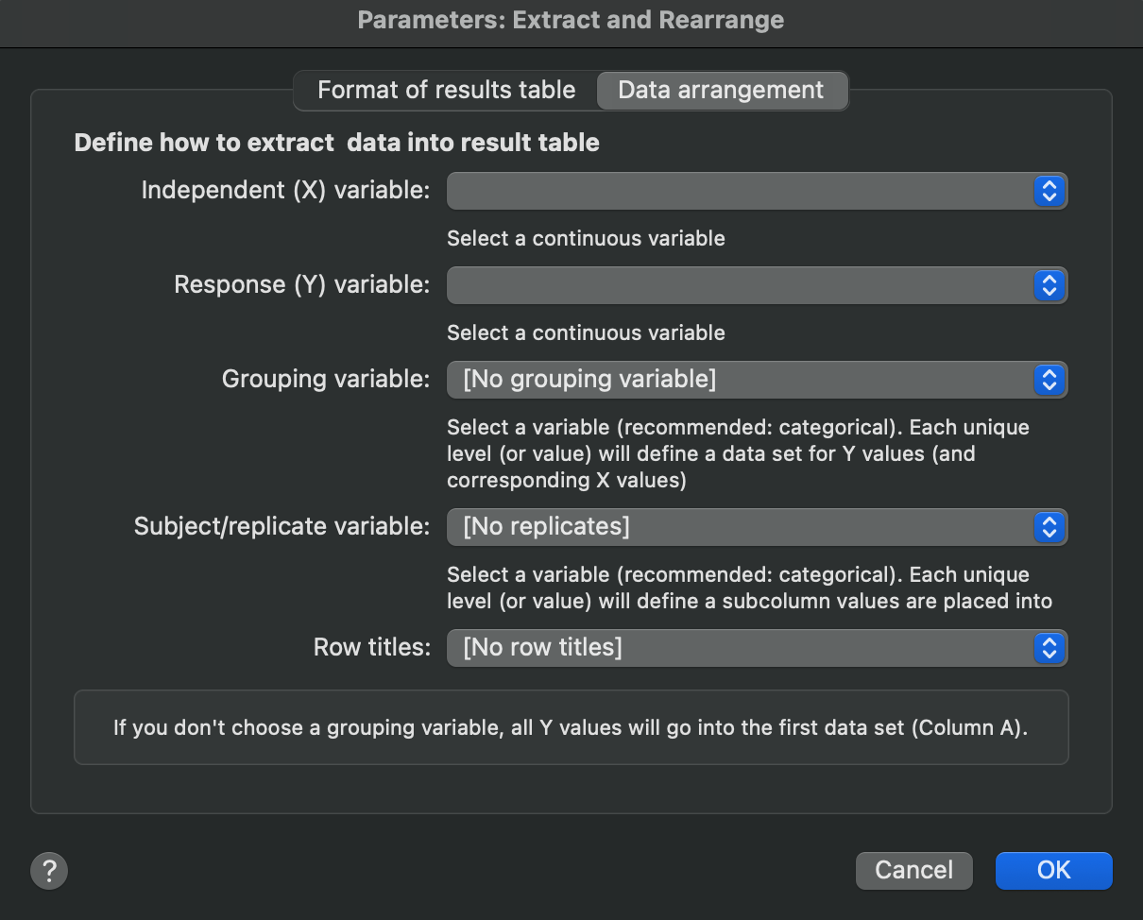Viewport: 1143px width, 920px height.
Task: Open the help question mark icon
Action: coord(49,870)
